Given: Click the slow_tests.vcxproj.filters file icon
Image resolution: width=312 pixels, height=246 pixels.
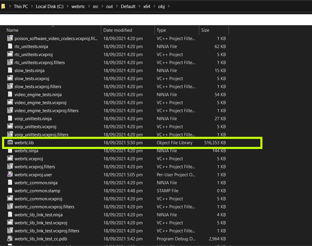Looking at the screenshot, I should [10, 86].
